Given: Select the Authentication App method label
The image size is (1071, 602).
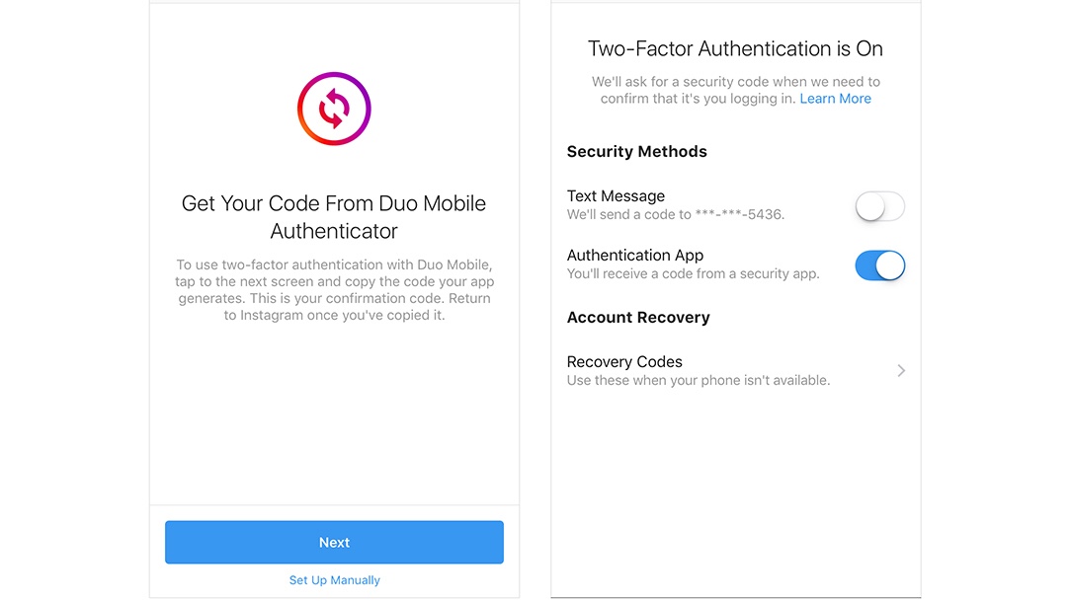Looking at the screenshot, I should (x=635, y=256).
